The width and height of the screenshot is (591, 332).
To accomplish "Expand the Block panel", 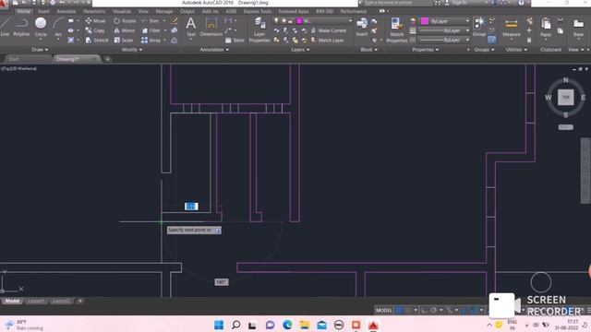I will 368,49.
